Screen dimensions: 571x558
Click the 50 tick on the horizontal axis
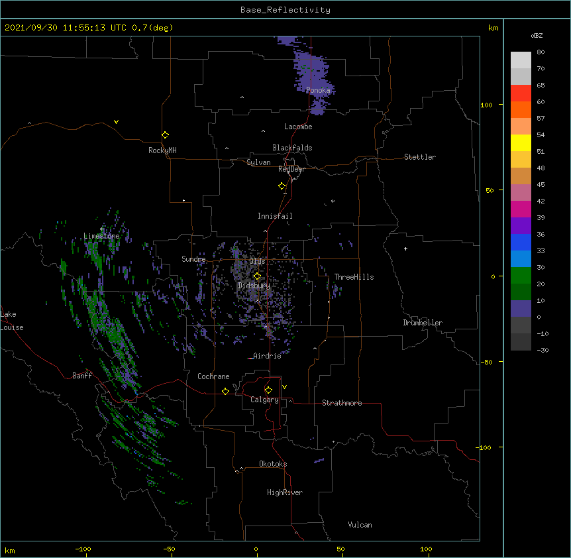340,549
